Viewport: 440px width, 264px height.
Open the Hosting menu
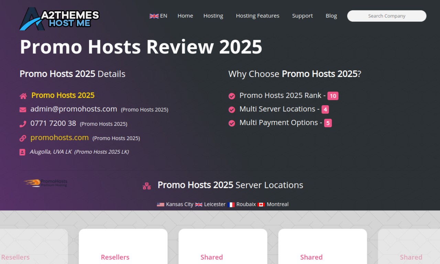213,16
